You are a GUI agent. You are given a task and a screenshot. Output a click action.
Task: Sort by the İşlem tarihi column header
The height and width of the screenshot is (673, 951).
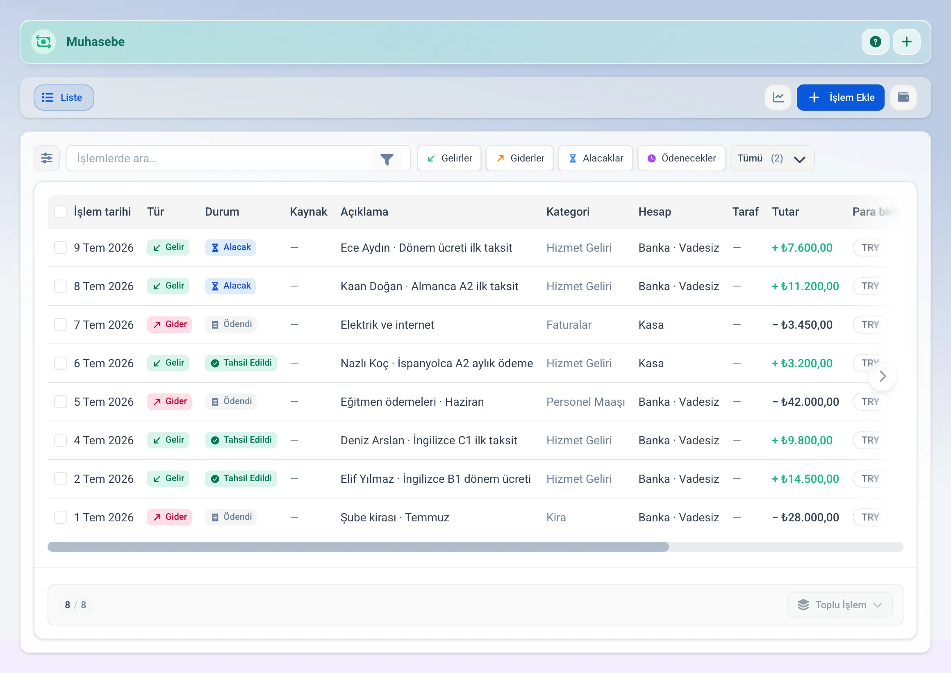[x=102, y=212]
